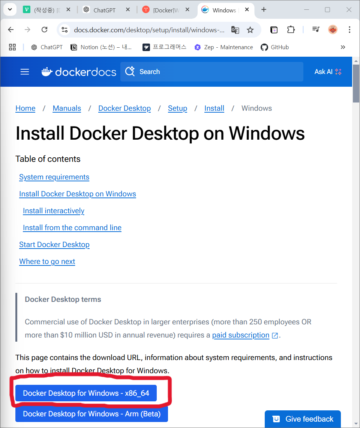Image resolution: width=360 pixels, height=428 pixels.
Task: View site information icon in address bar
Action: click(64, 30)
